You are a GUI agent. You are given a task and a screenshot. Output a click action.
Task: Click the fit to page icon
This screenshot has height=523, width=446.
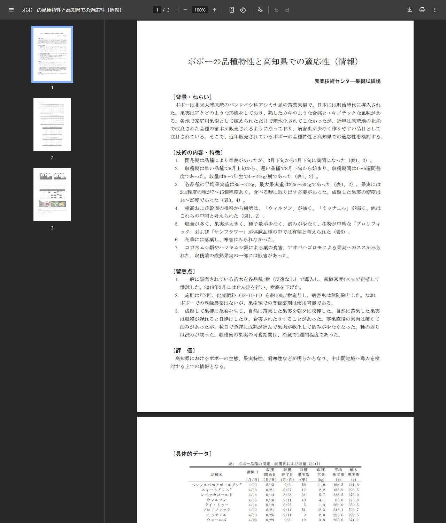232,10
